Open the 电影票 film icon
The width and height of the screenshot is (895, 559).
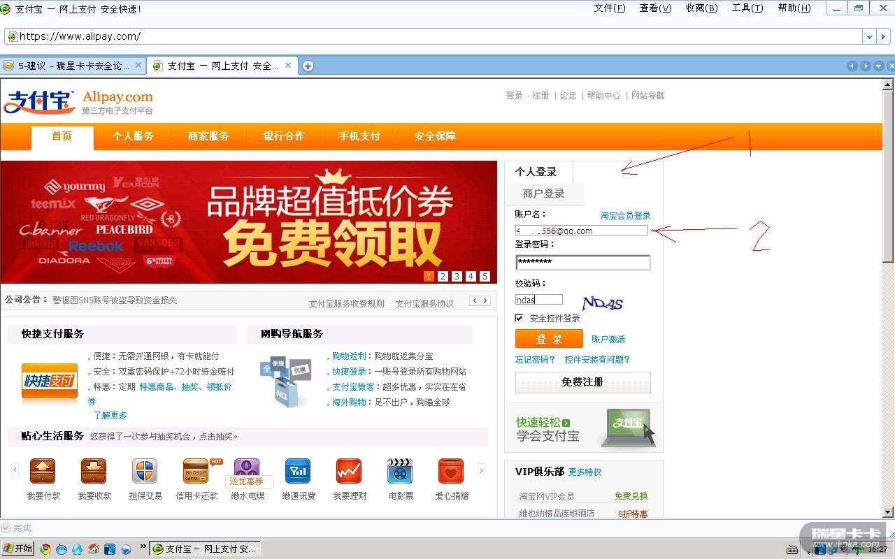pos(400,471)
